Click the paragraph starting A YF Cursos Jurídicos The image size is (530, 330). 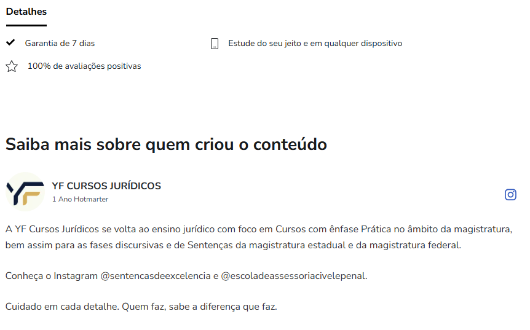click(259, 237)
